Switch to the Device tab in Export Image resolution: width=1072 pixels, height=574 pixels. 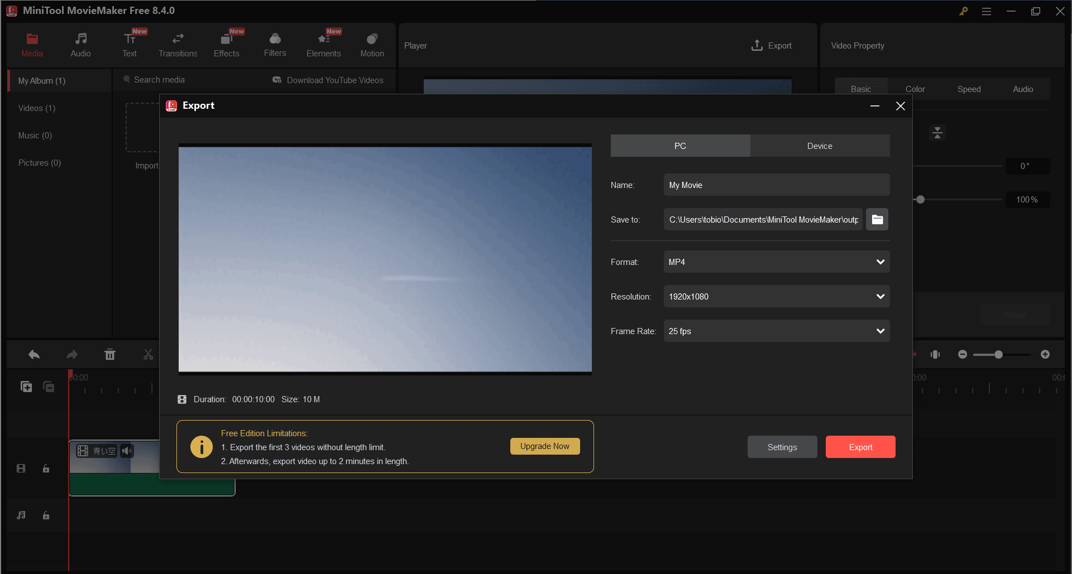pos(819,146)
